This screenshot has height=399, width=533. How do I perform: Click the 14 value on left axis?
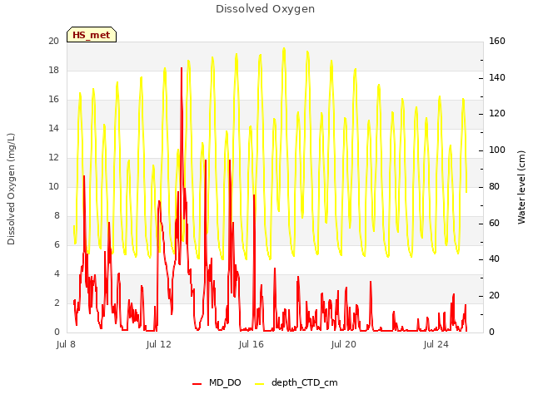pos(53,128)
